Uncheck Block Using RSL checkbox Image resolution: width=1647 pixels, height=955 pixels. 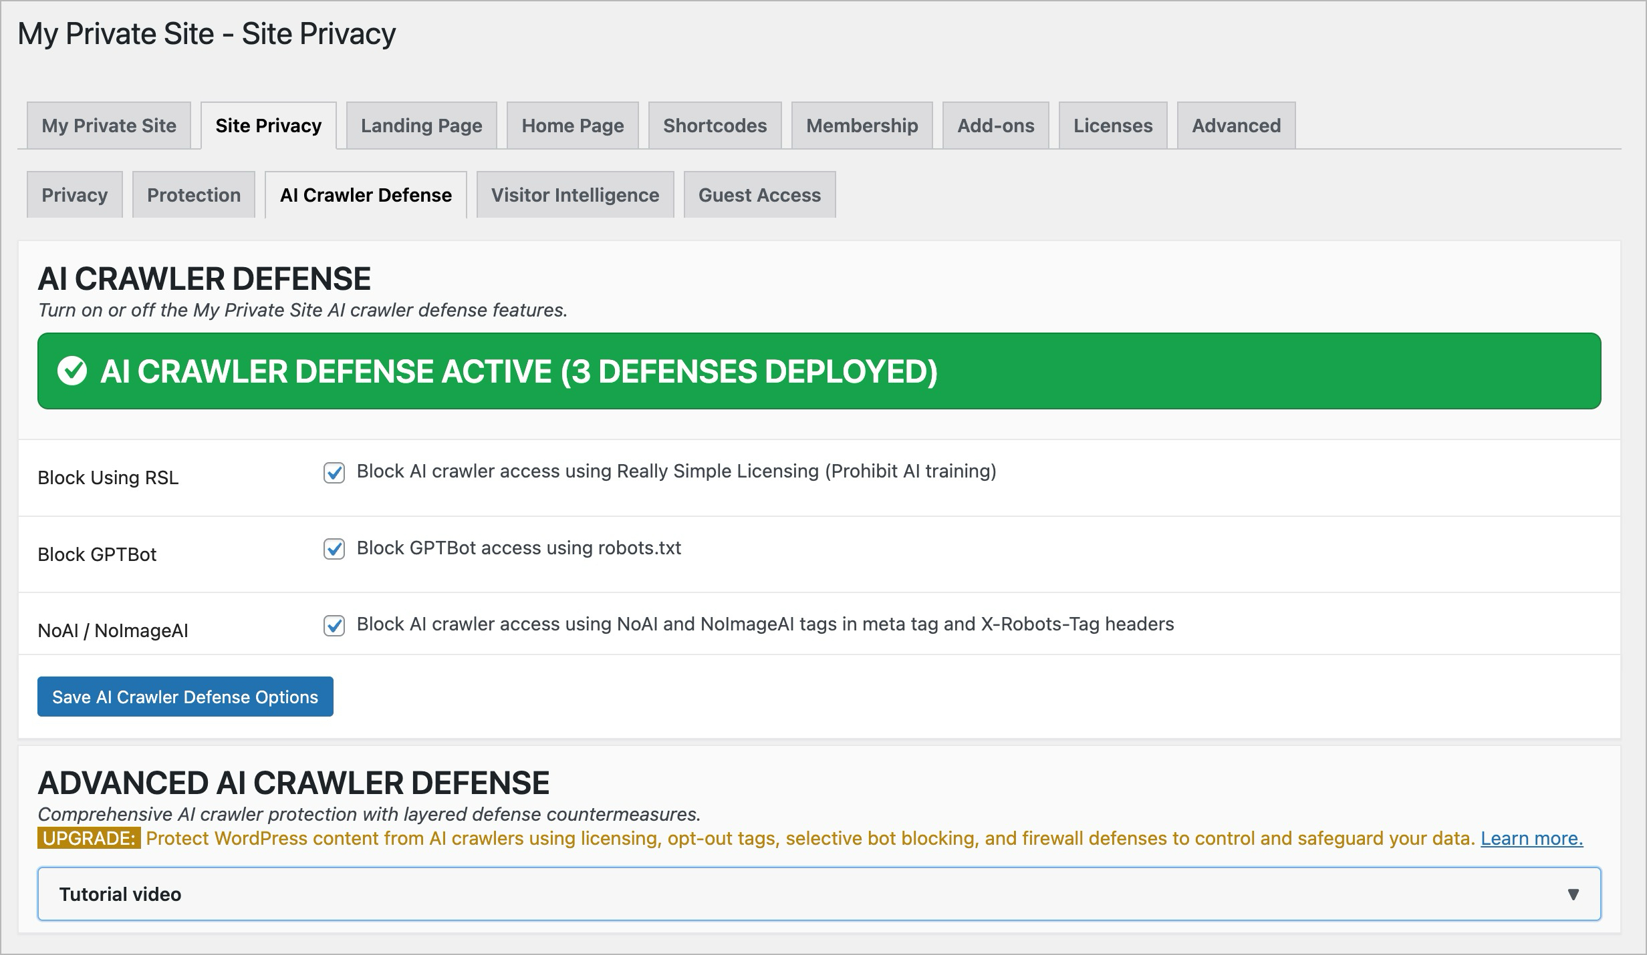click(x=334, y=473)
